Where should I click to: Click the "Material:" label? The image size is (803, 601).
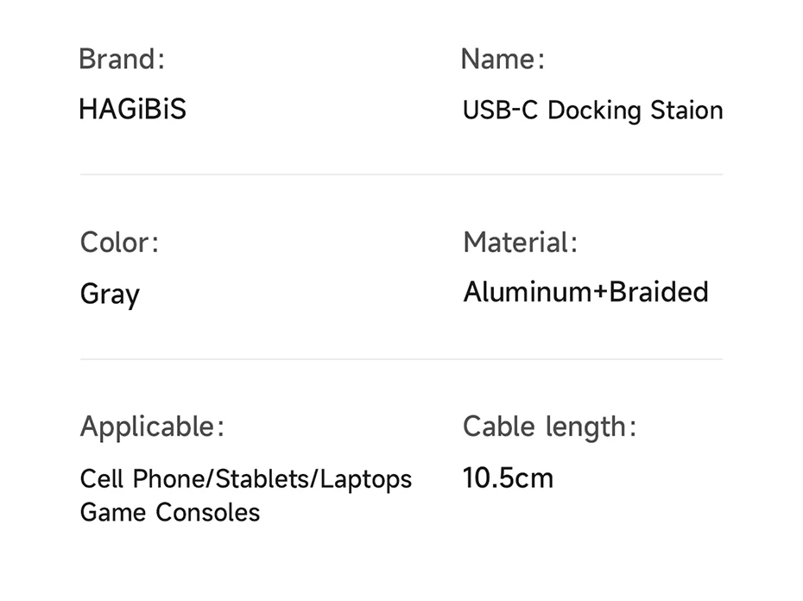pyautogui.click(x=520, y=243)
